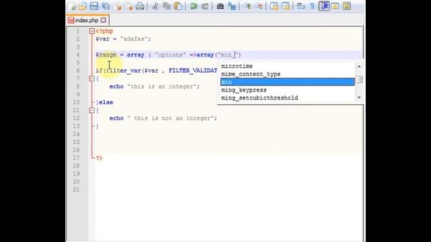The image size is (431, 242).
Task: Click the autocomplete list scrollbar thumb
Action: (x=359, y=79)
